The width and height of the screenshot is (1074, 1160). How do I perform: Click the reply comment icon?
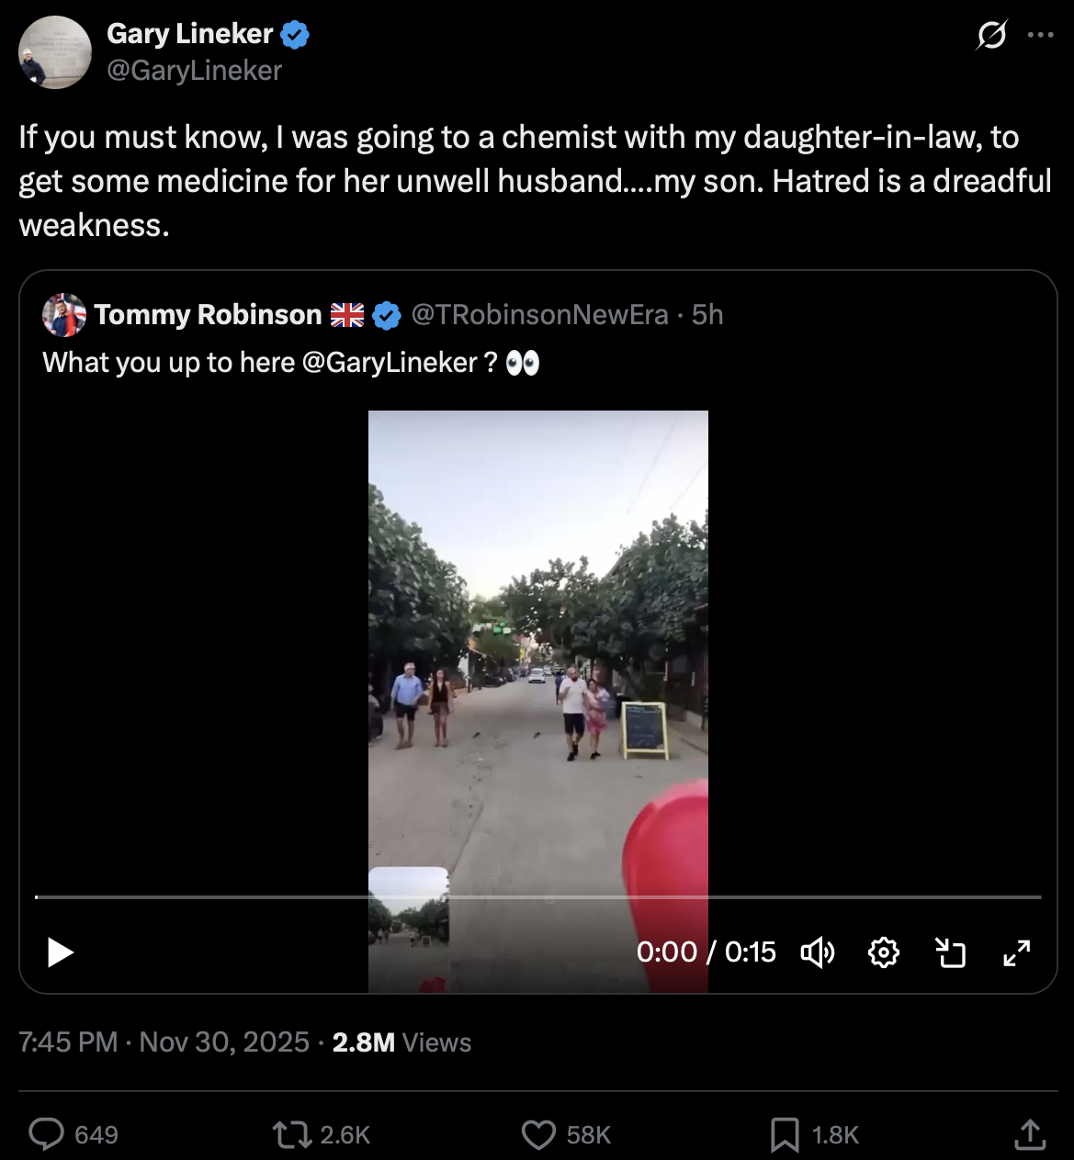[46, 1134]
